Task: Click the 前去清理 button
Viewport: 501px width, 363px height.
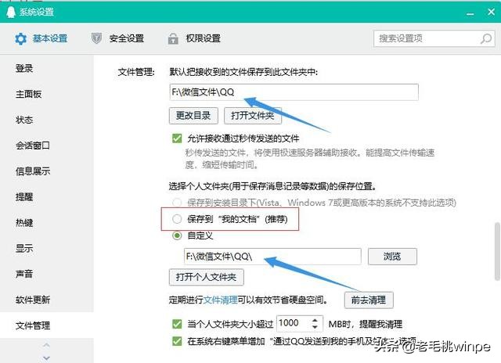Action: (x=369, y=300)
